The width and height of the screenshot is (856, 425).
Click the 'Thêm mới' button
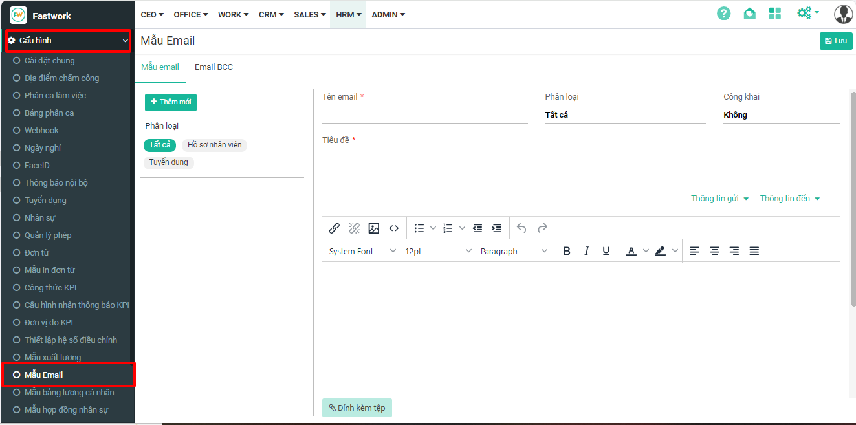point(171,102)
